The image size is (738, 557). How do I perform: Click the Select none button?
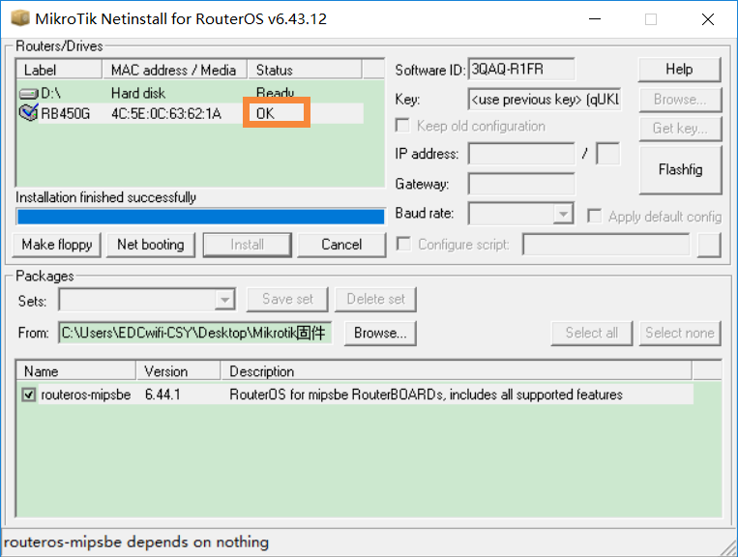pyautogui.click(x=680, y=333)
